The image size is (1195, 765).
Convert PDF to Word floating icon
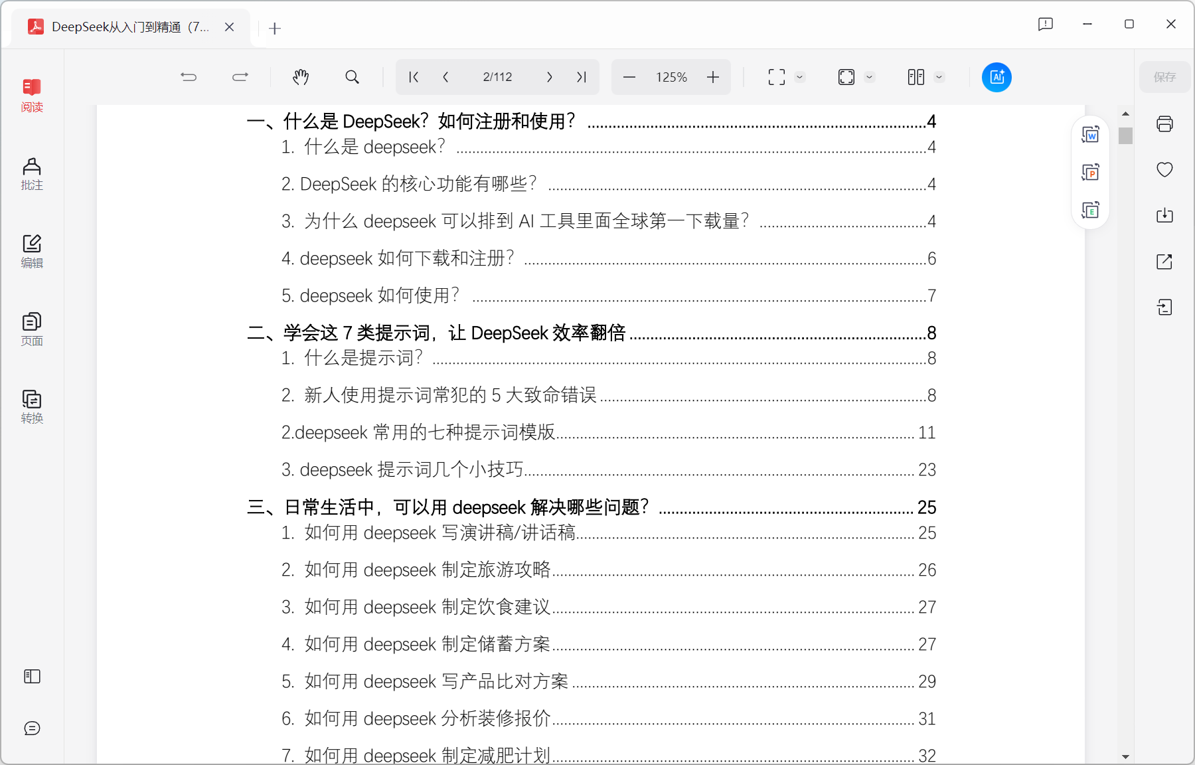point(1091,135)
